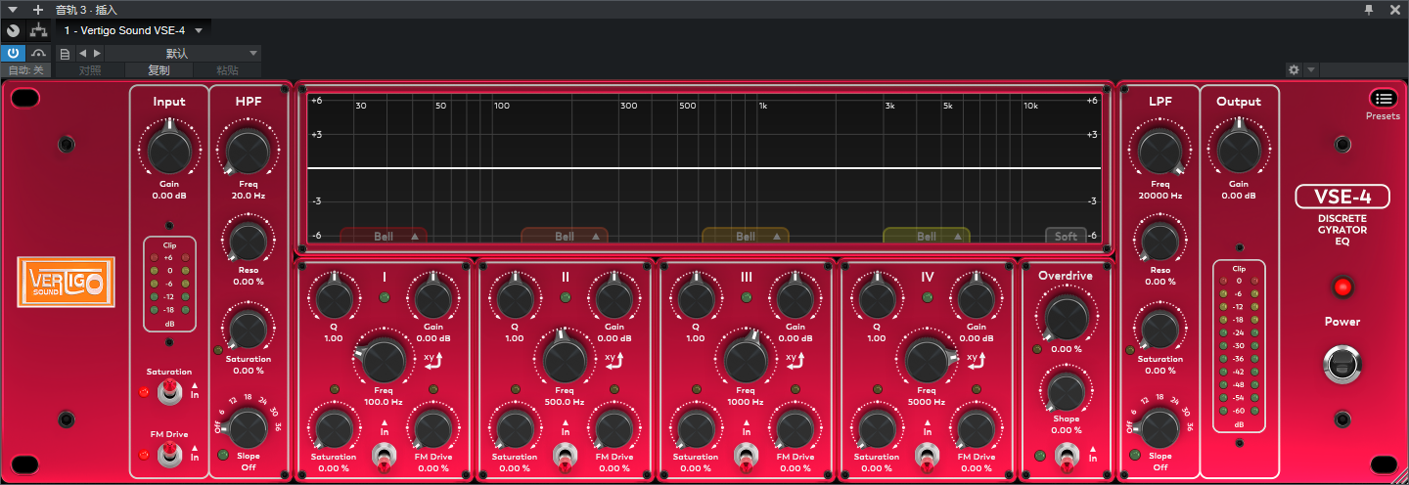This screenshot has height=485, width=1409.
Task: Click the band I green LED indicator
Action: 385,296
